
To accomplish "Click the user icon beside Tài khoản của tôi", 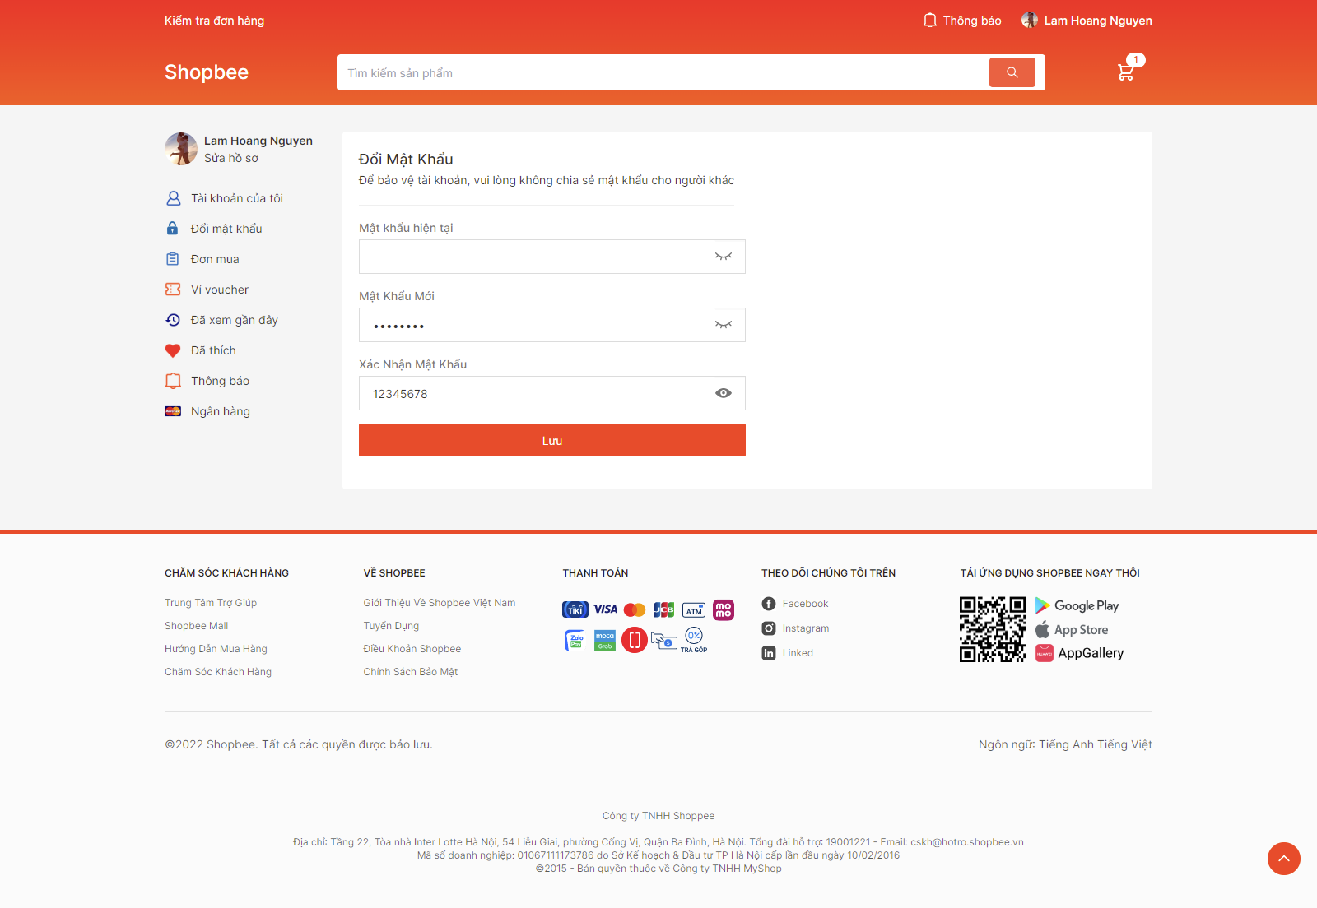I will (173, 198).
